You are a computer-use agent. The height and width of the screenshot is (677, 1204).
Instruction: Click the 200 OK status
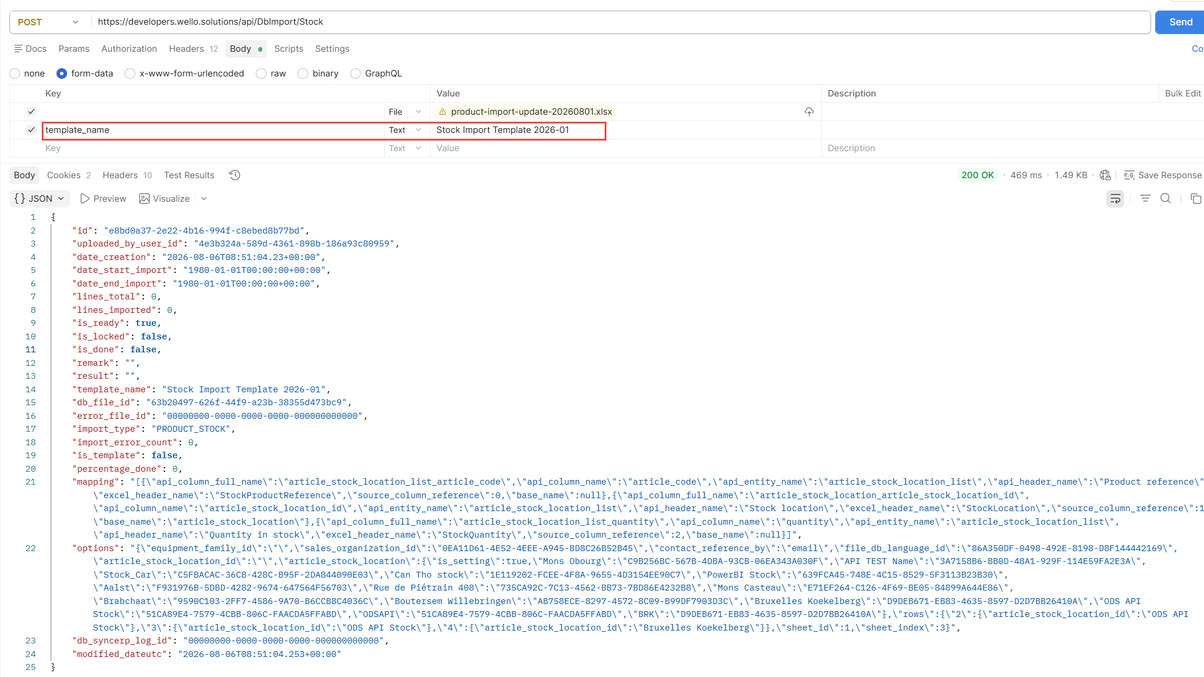point(978,175)
